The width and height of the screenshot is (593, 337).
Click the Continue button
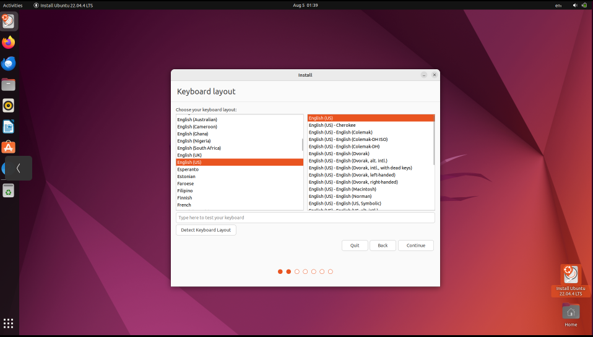point(415,245)
